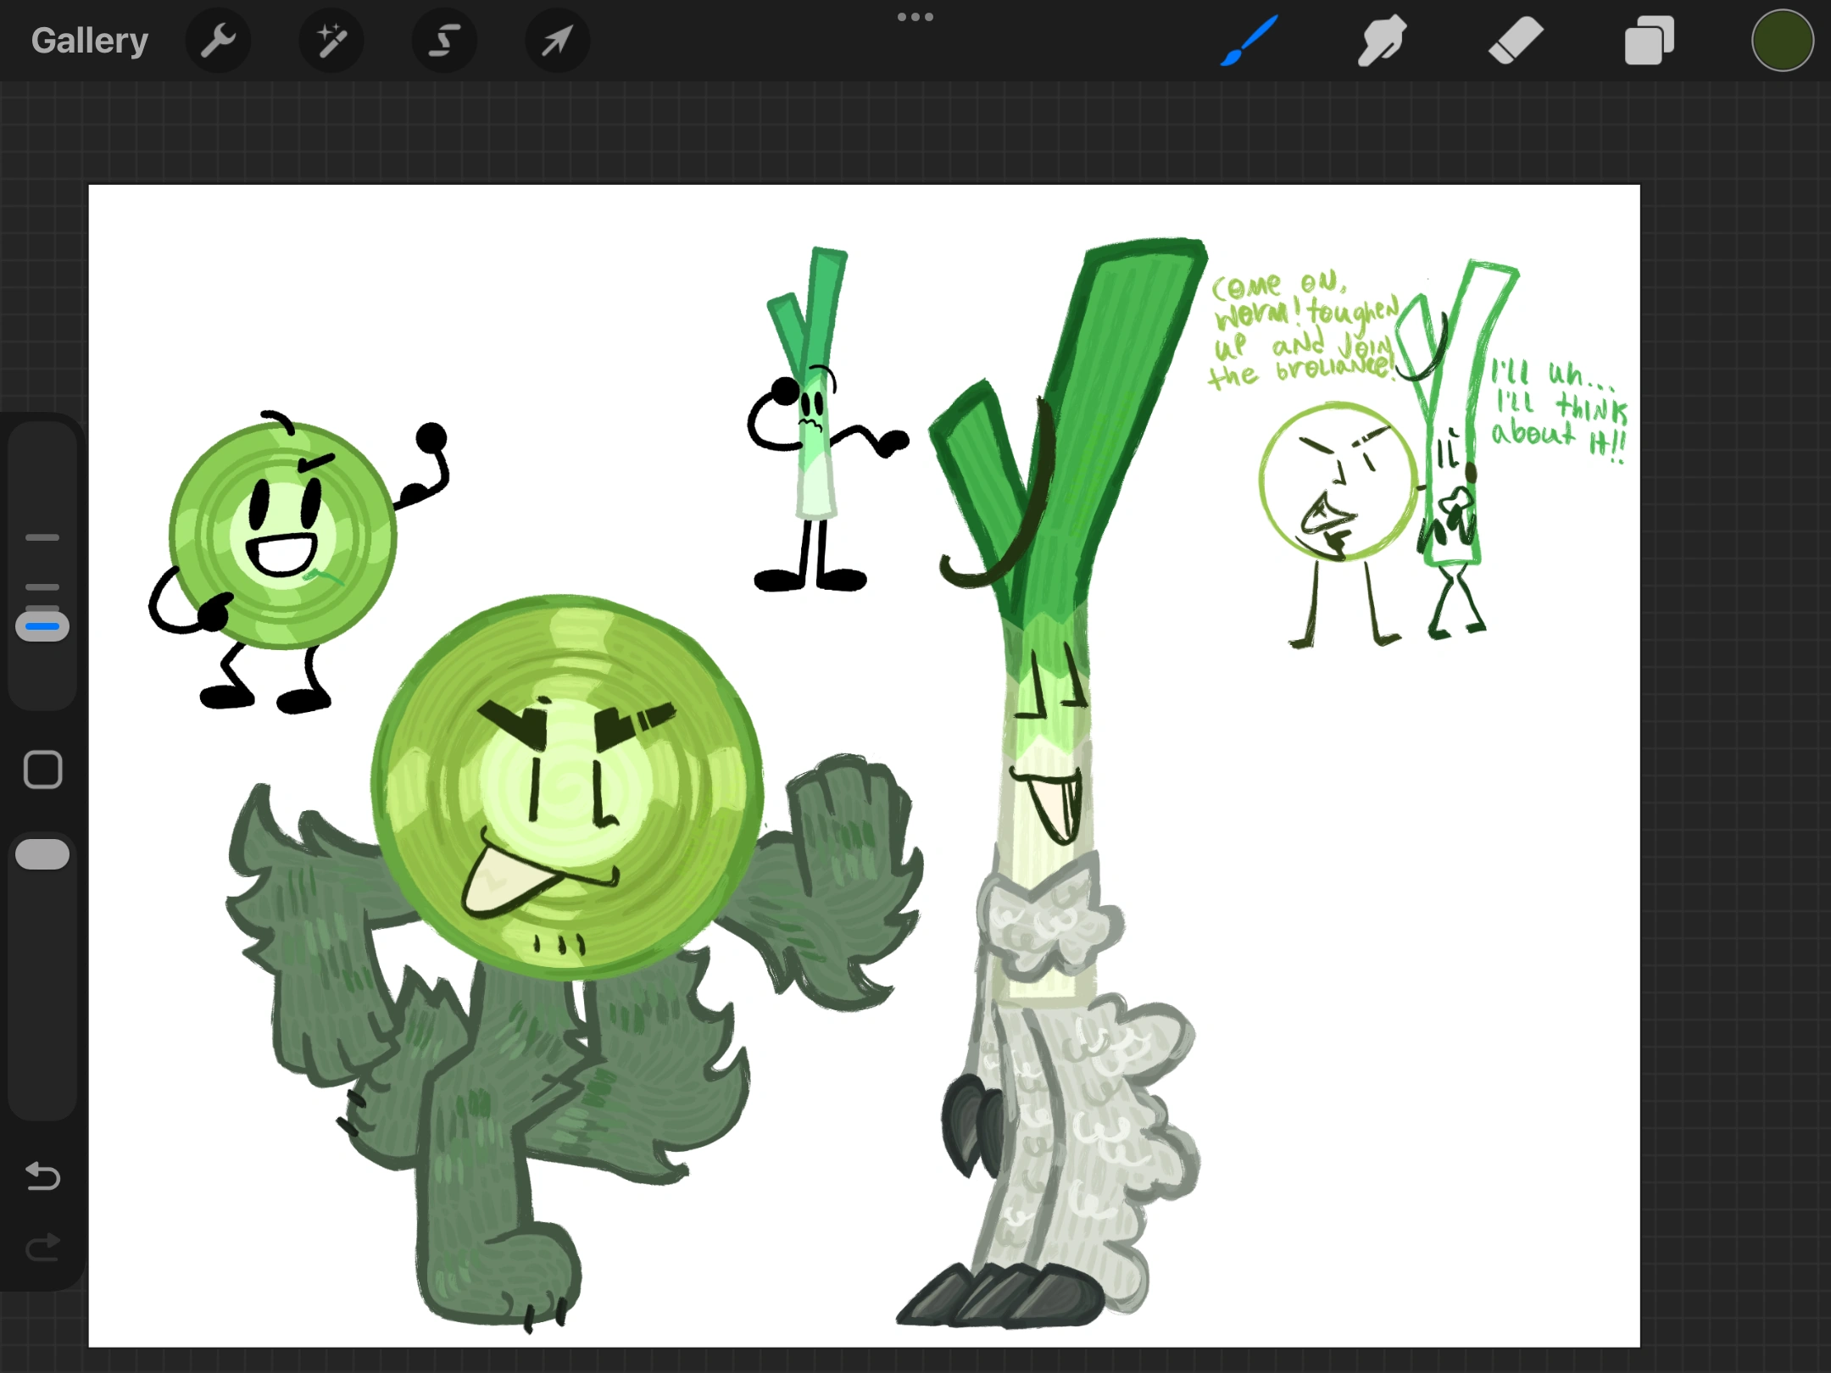Open Adjustments magic wand menu
The height and width of the screenshot is (1373, 1831).
coord(331,40)
